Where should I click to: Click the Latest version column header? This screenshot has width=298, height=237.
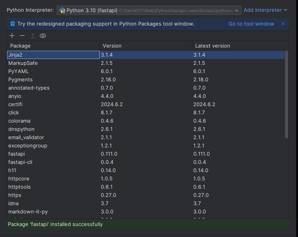click(240, 46)
